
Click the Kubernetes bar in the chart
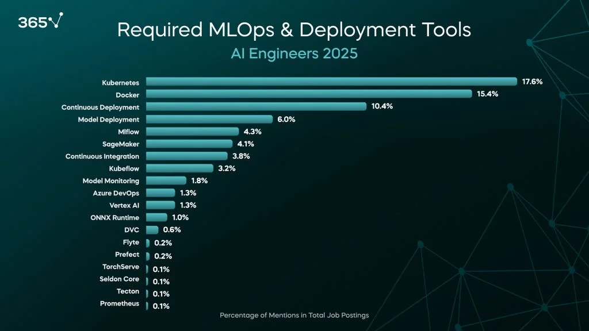331,82
